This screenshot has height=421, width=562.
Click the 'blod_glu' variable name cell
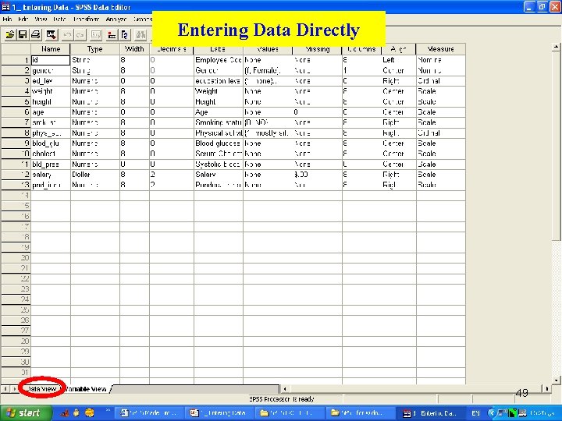(51, 143)
